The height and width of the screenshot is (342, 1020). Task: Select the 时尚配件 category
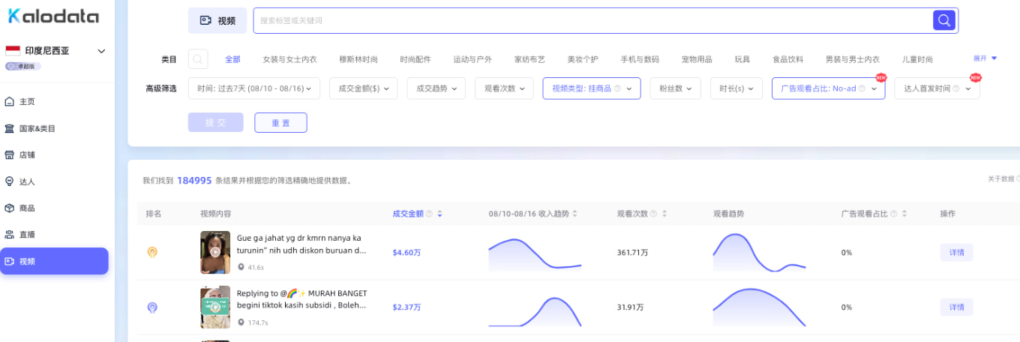click(x=415, y=59)
